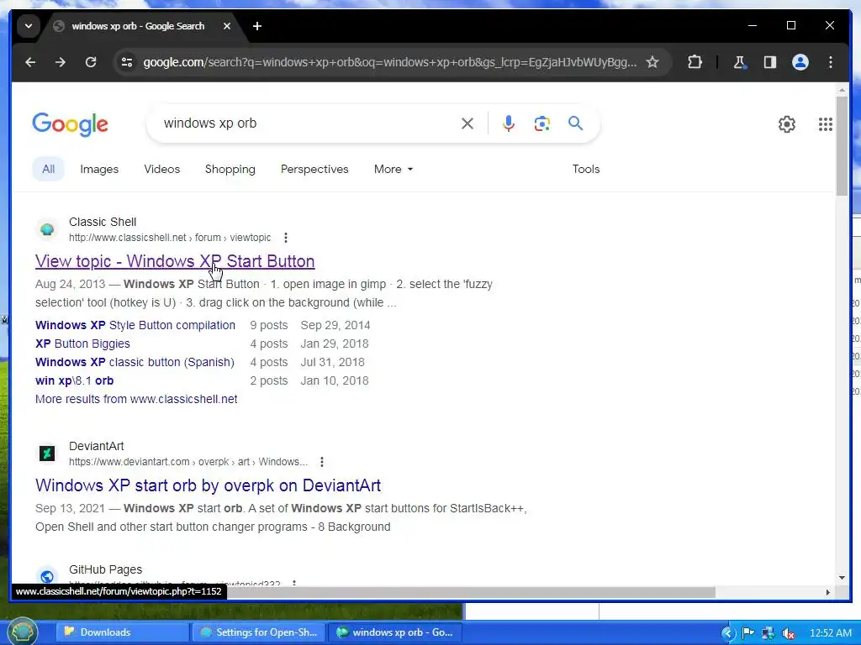Open Windows XP start orb by overpk link

coord(209,485)
